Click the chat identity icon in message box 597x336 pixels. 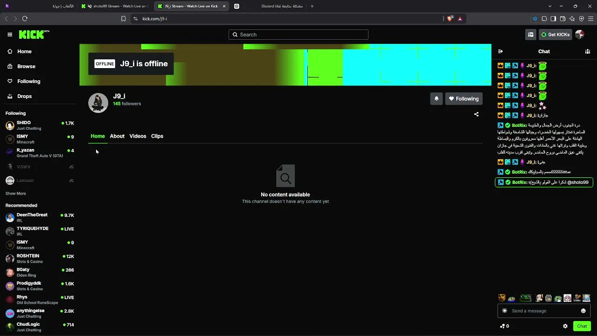(x=505, y=311)
